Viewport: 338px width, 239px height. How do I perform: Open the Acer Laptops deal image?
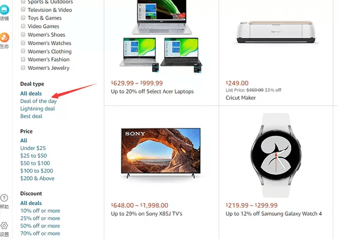pos(161,36)
